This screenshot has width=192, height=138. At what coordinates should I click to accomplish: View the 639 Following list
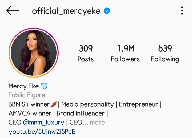pyautogui.click(x=165, y=53)
